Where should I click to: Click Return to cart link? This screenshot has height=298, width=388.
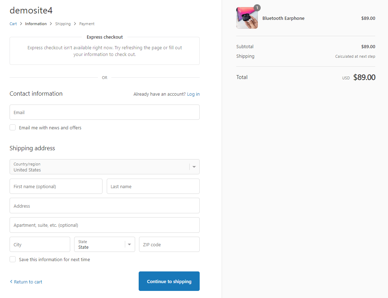[x=26, y=282]
